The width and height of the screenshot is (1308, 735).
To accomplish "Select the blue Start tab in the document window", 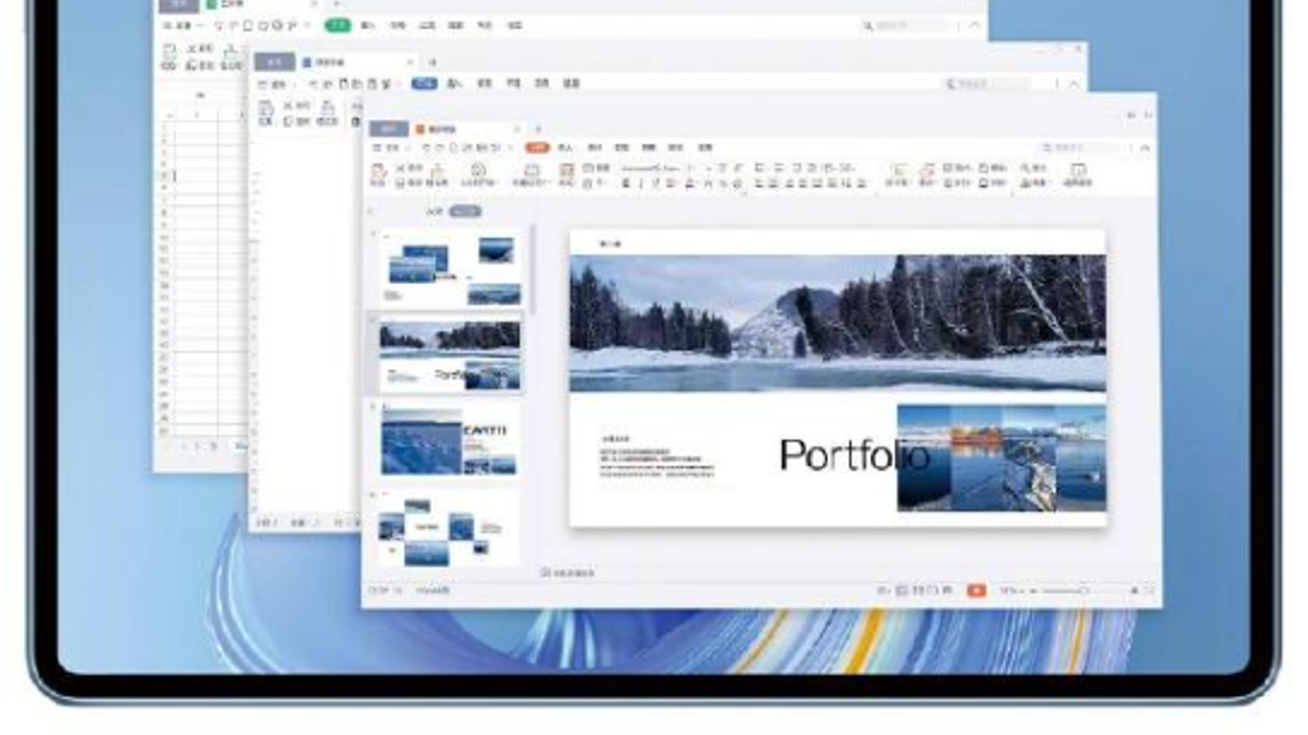I will tap(424, 83).
